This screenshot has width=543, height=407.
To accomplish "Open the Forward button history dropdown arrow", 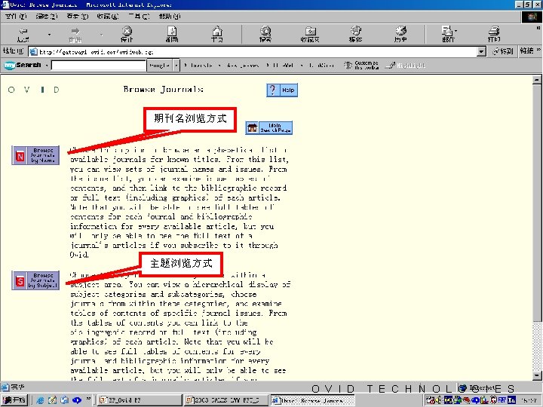I will point(101,35).
